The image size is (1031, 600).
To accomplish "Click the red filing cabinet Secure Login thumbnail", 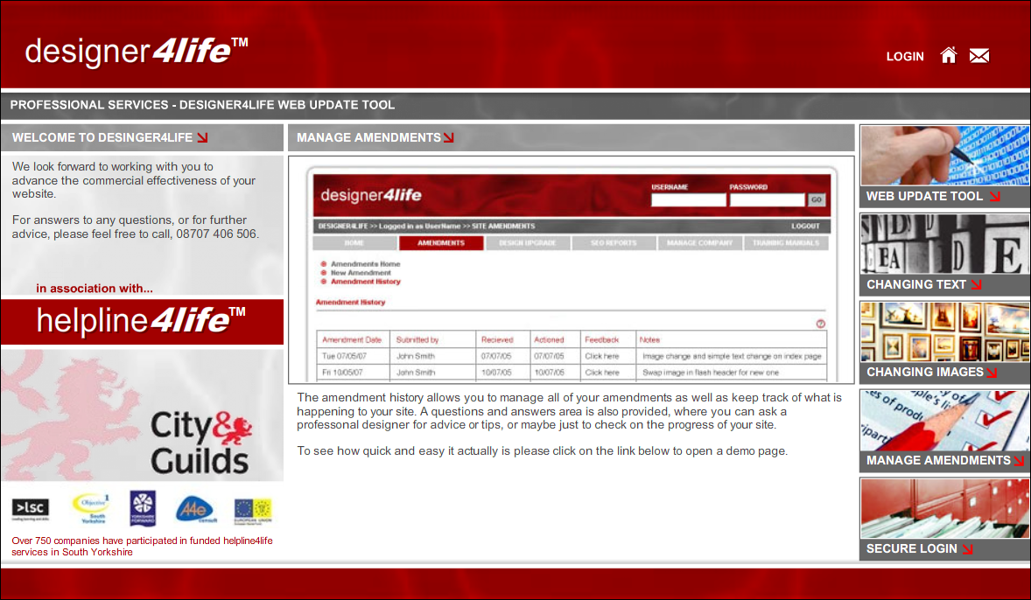I will coord(945,508).
